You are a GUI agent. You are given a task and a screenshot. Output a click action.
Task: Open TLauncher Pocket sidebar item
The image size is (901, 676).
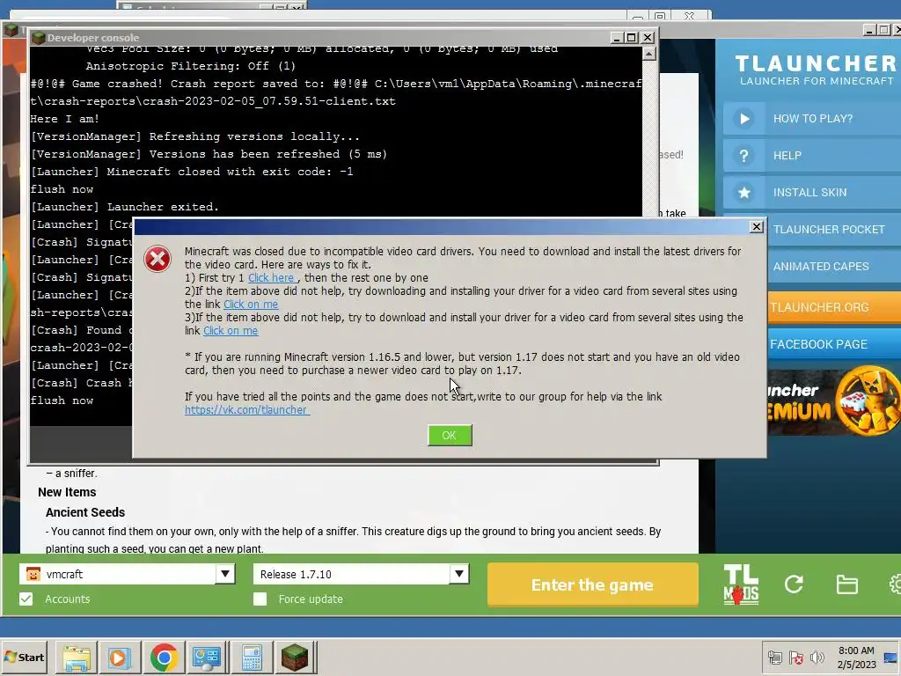834,230
